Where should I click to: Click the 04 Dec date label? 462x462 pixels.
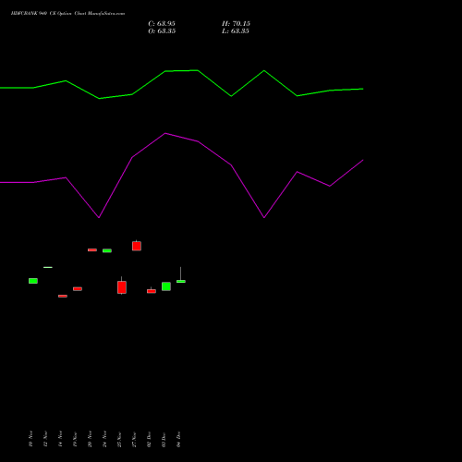(x=178, y=439)
